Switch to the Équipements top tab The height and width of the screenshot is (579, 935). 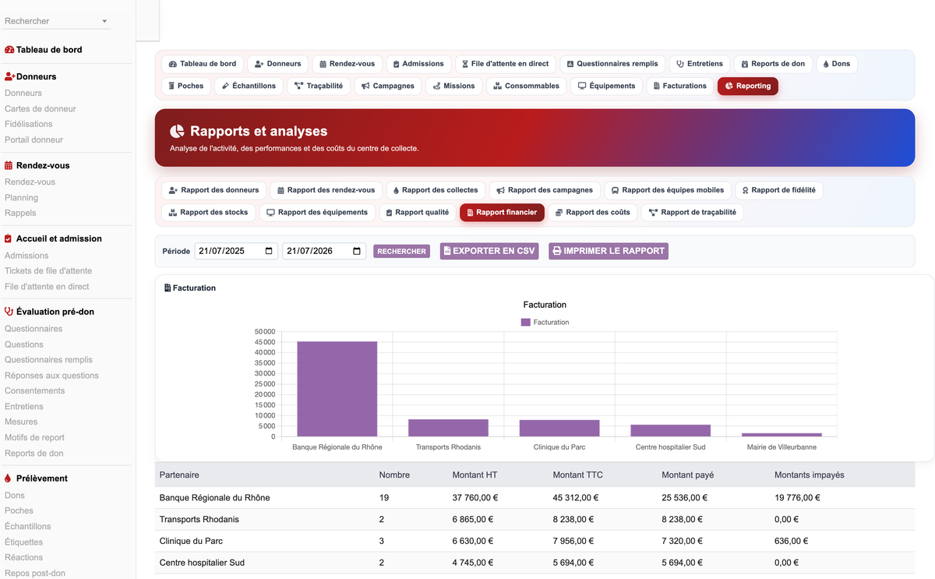(607, 86)
